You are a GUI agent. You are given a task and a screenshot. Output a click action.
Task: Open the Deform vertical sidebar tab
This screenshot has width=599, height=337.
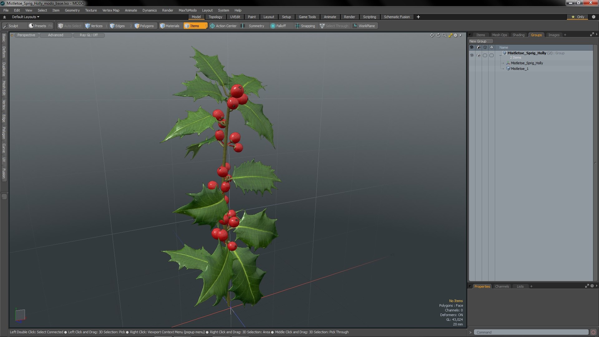[4, 52]
